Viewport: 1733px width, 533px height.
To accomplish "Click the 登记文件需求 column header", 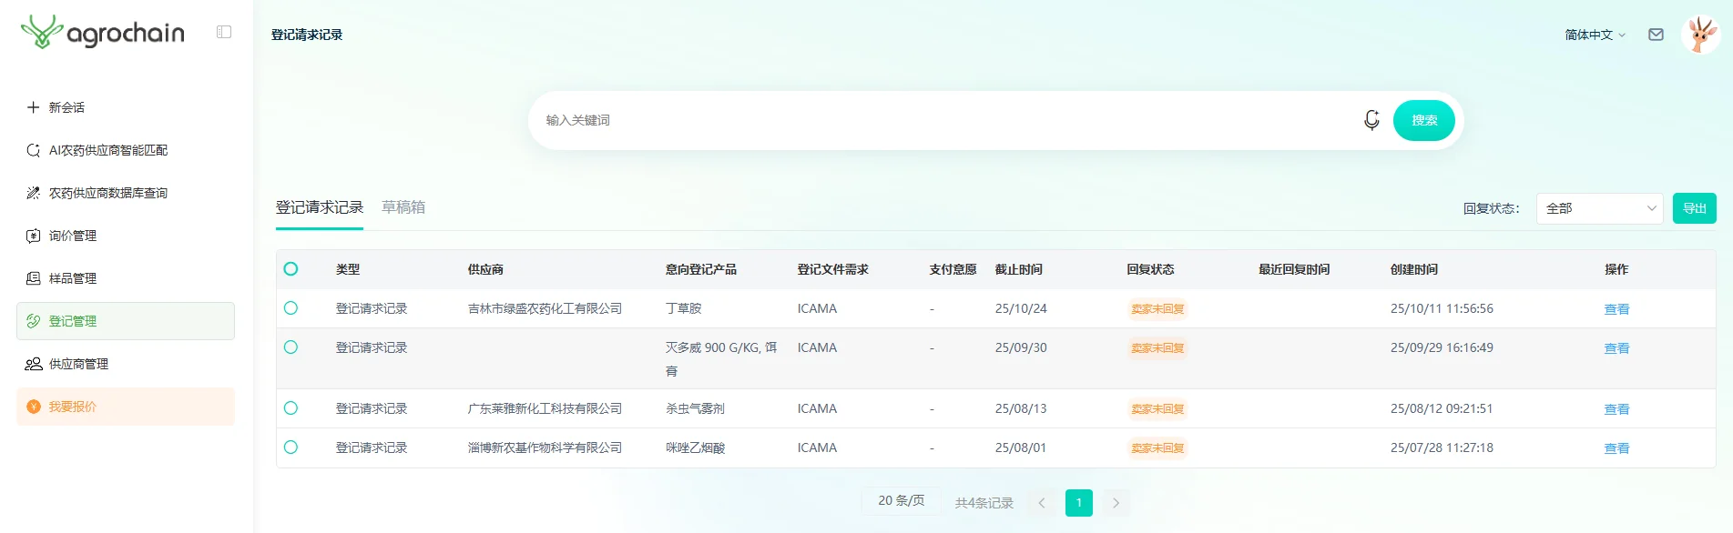I will click(x=833, y=269).
